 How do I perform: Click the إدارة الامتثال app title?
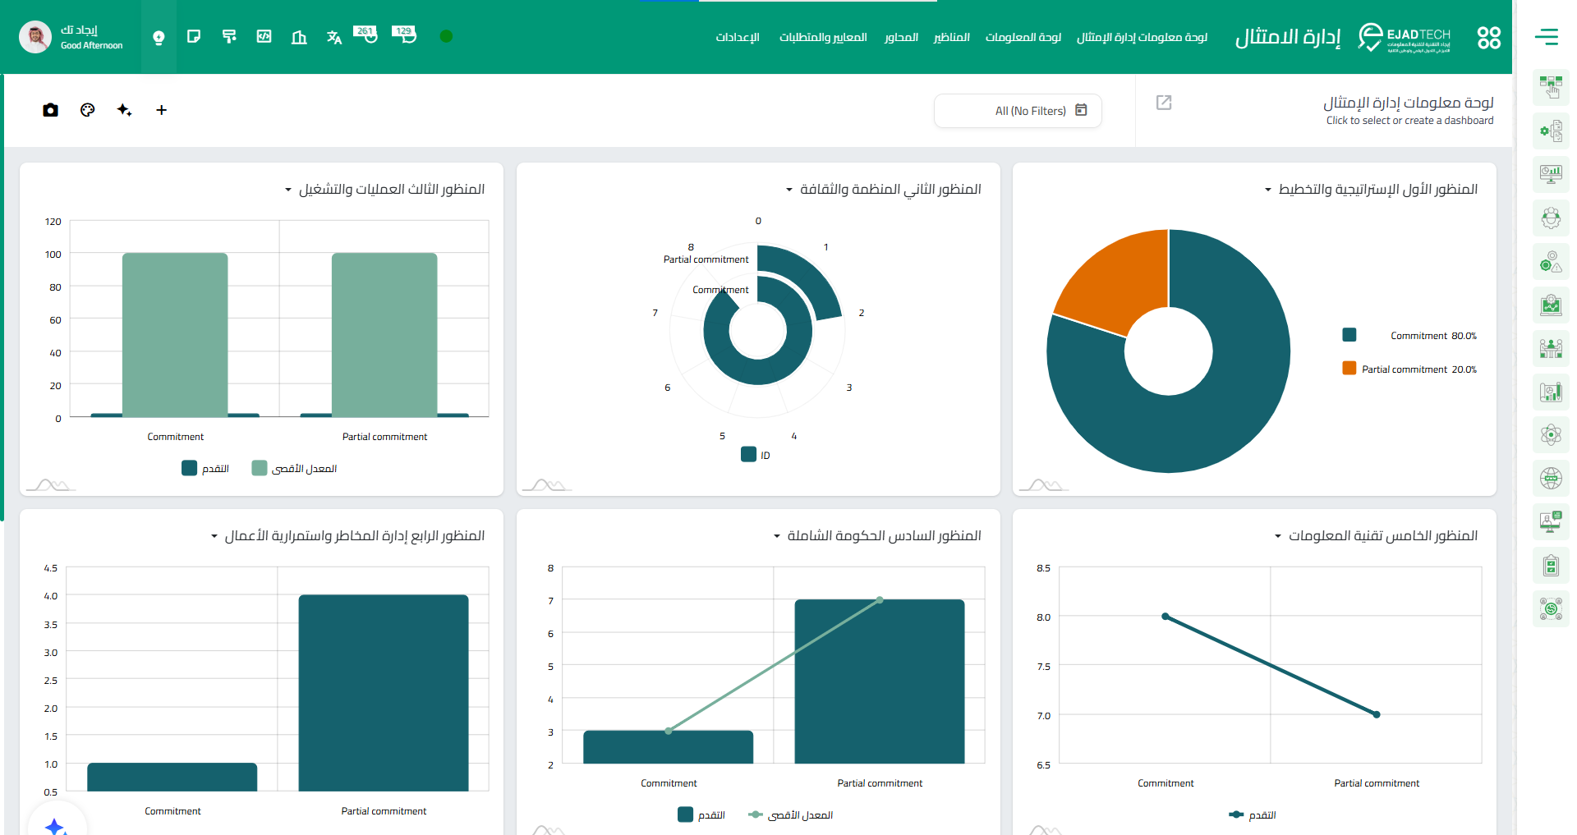tap(1288, 37)
